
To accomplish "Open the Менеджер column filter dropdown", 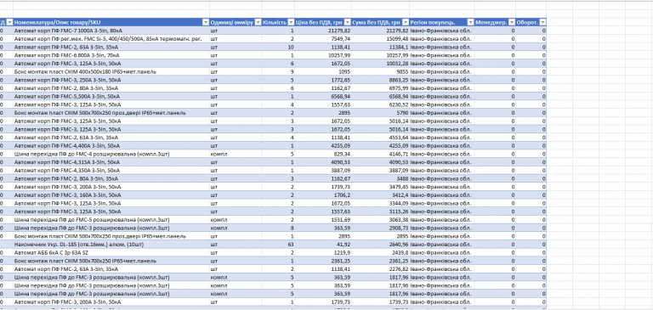I will click(x=511, y=22).
